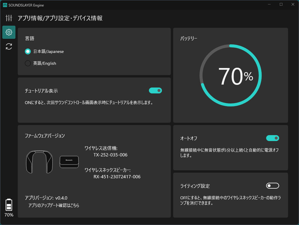The width and height of the screenshot is (299, 225).
Task: Enable the ライティング設定 toggle
Action: (273, 186)
